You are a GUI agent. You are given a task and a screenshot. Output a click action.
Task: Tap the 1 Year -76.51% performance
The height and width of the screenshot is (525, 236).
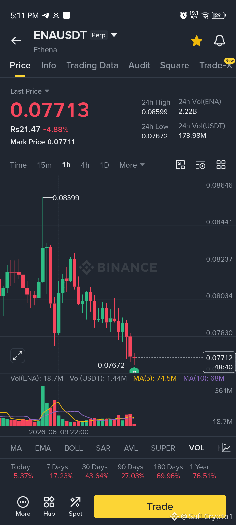point(203,472)
